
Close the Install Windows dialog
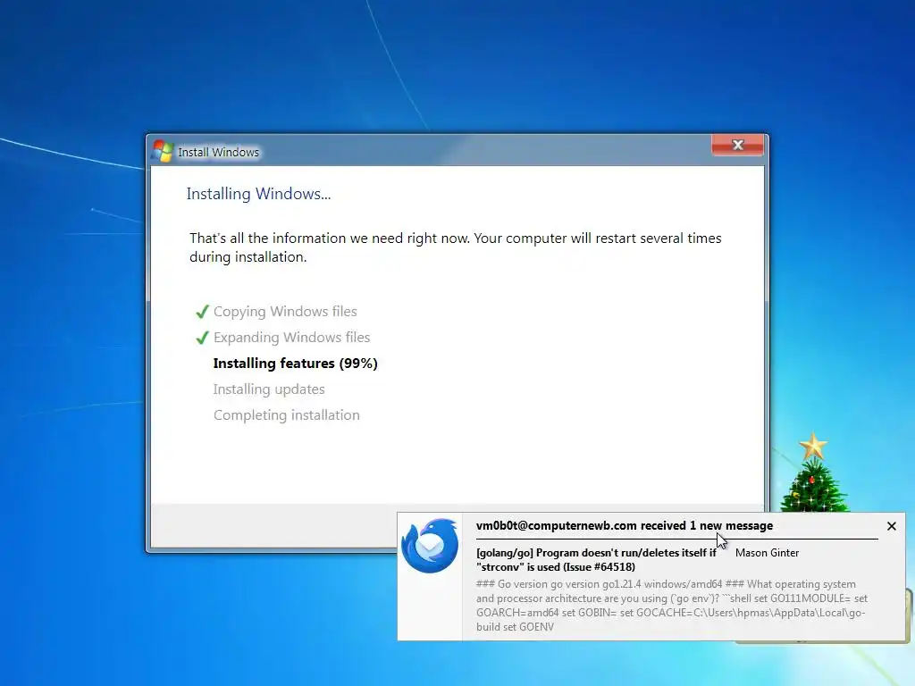[x=737, y=145]
